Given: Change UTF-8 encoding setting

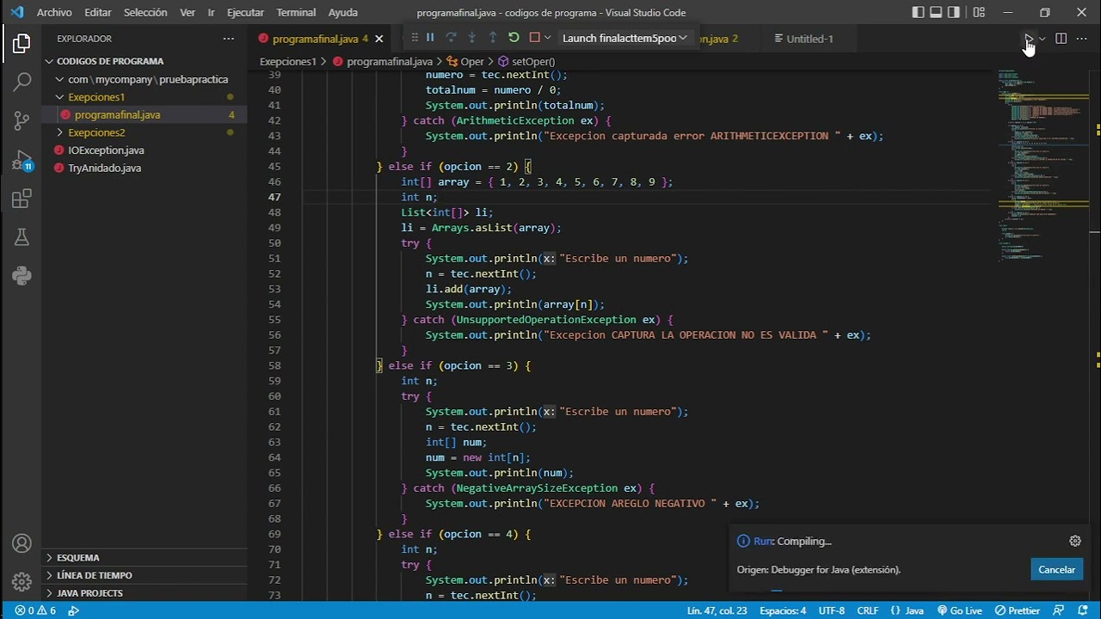Looking at the screenshot, I should click(832, 610).
